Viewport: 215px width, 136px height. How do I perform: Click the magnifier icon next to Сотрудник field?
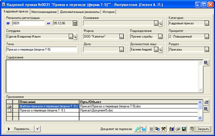(x=75, y=37)
